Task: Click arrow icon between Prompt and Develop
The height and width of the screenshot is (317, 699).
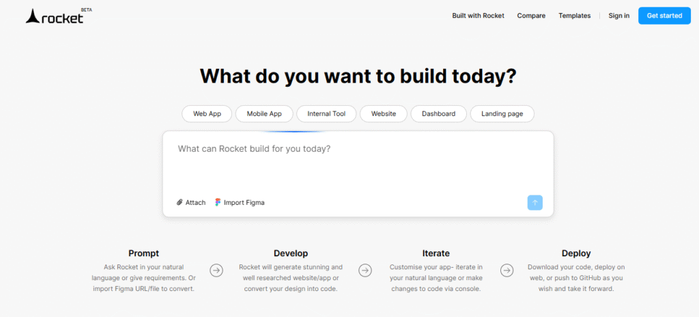Action: tap(216, 270)
